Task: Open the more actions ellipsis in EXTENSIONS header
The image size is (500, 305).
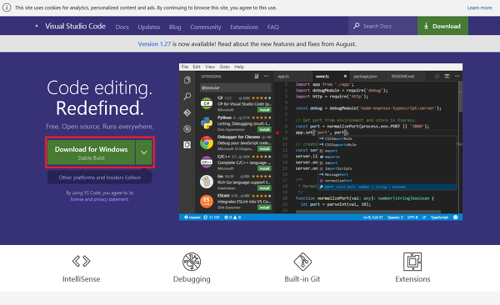Action: coord(267,77)
